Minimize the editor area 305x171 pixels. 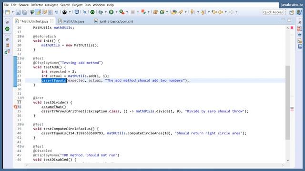[283, 19]
